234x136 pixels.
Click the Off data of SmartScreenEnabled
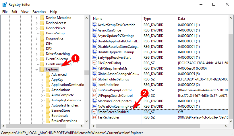click(x=180, y=112)
